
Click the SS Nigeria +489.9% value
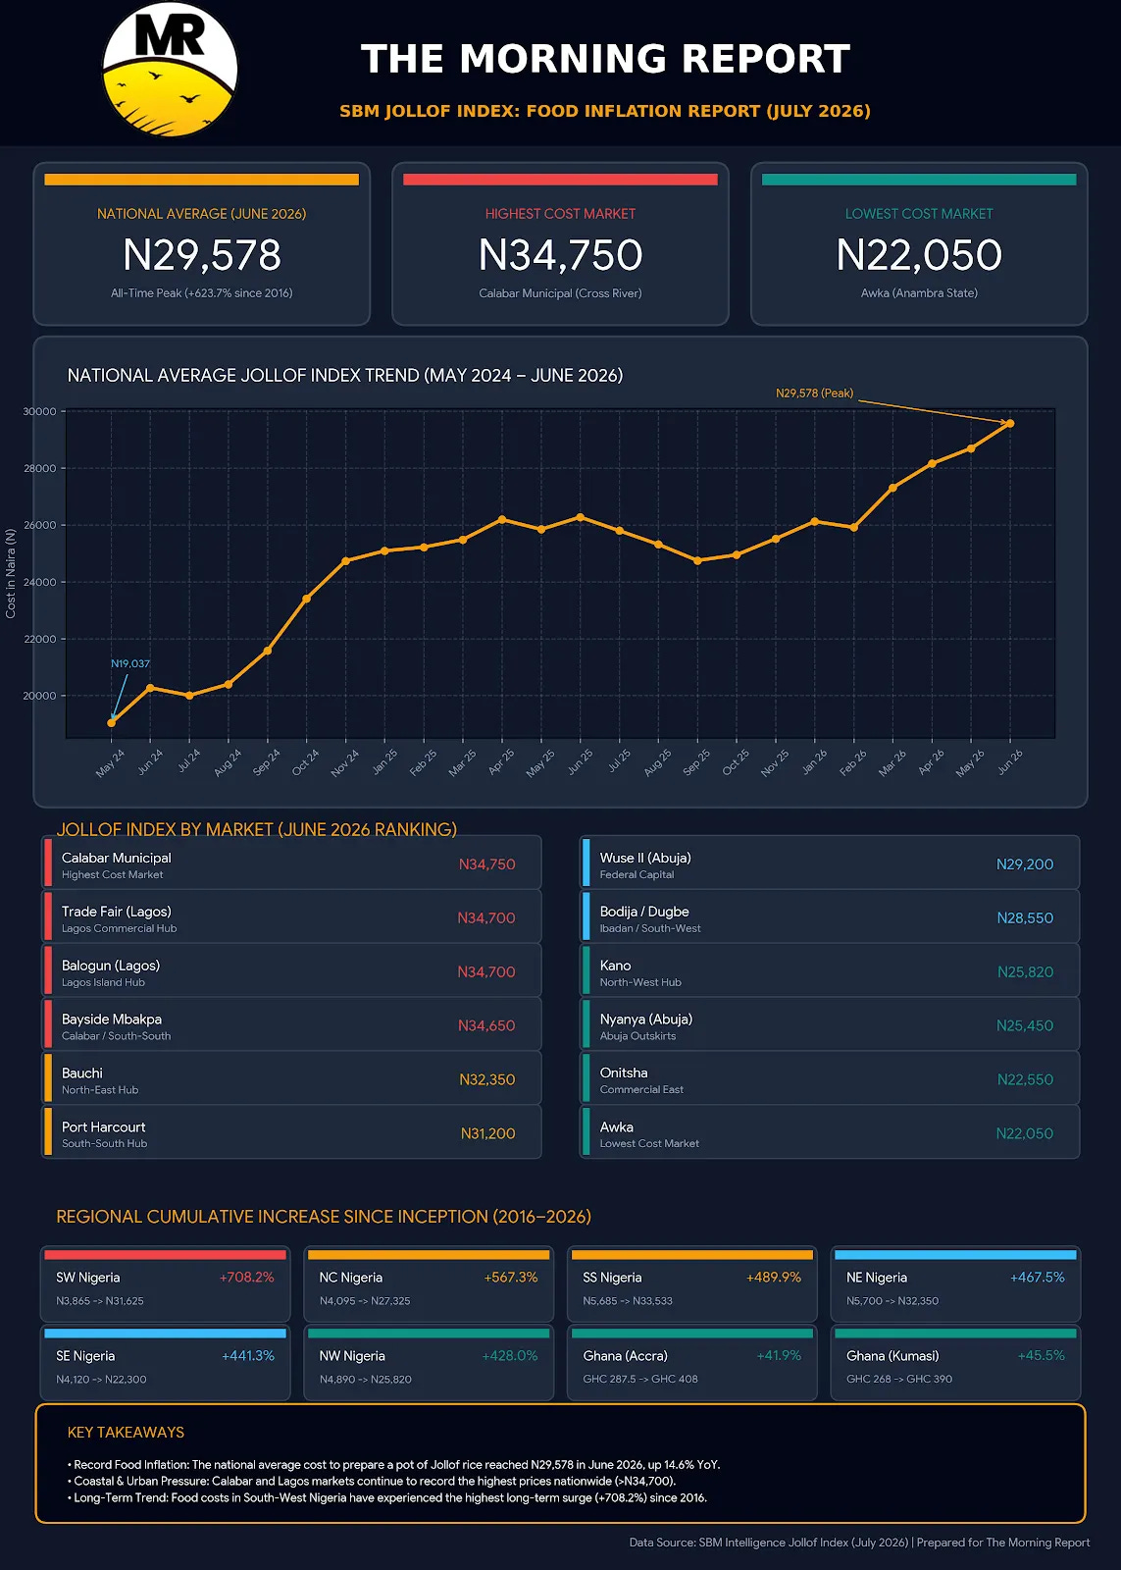(x=774, y=1278)
